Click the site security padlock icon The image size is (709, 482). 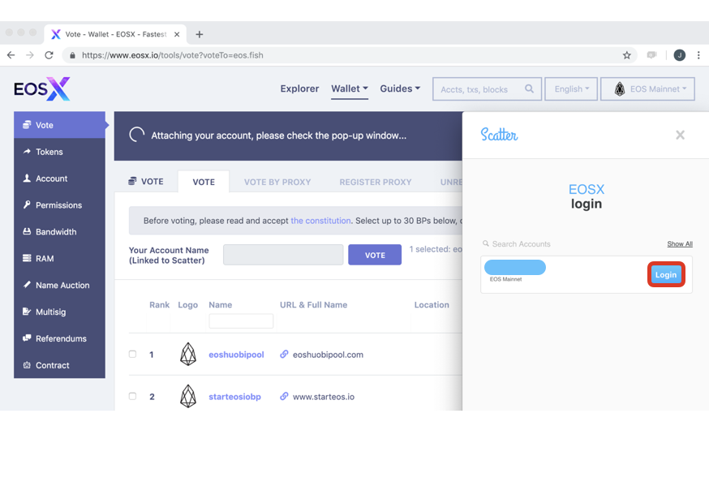click(72, 55)
